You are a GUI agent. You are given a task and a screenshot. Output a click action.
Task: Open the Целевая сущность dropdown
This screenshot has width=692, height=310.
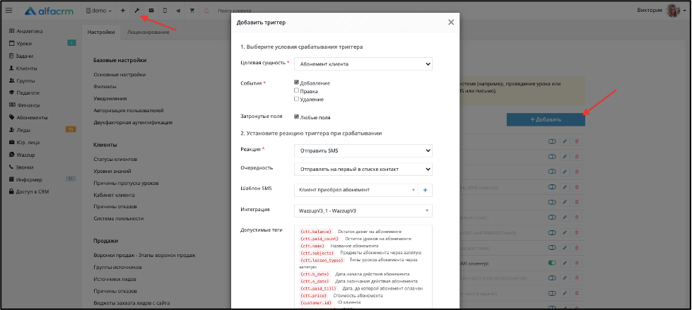click(363, 64)
